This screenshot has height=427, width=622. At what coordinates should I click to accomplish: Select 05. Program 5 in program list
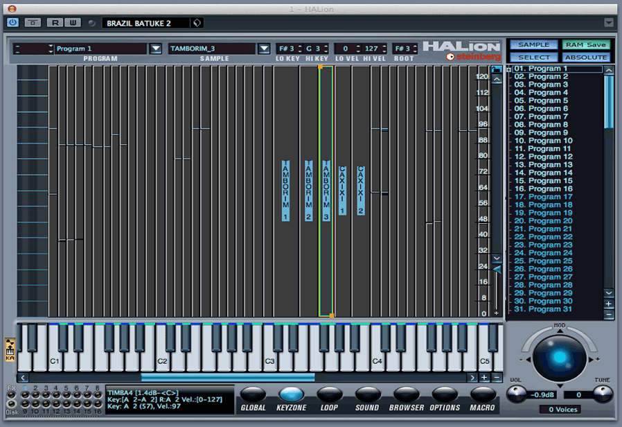tap(541, 101)
